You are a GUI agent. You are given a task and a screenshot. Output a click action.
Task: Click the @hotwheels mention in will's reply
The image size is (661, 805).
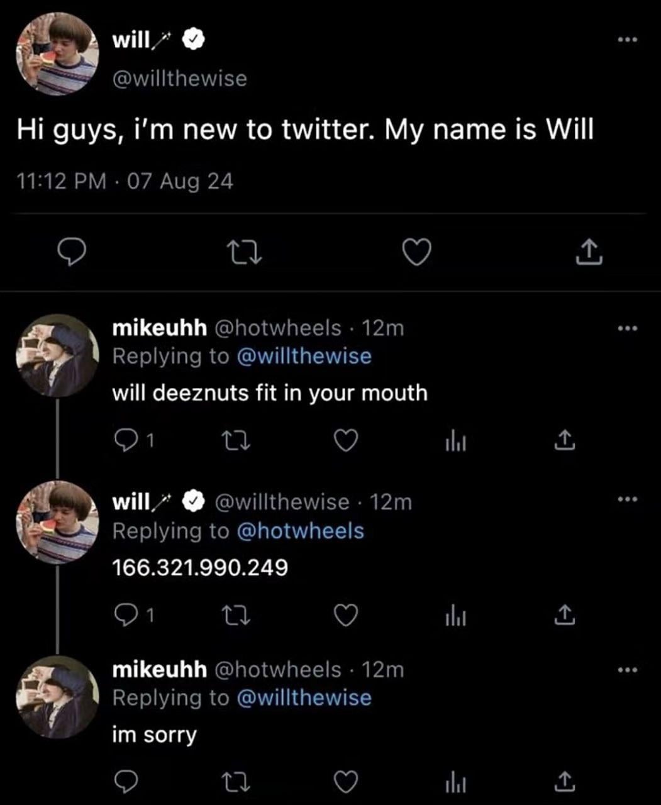[x=301, y=531]
